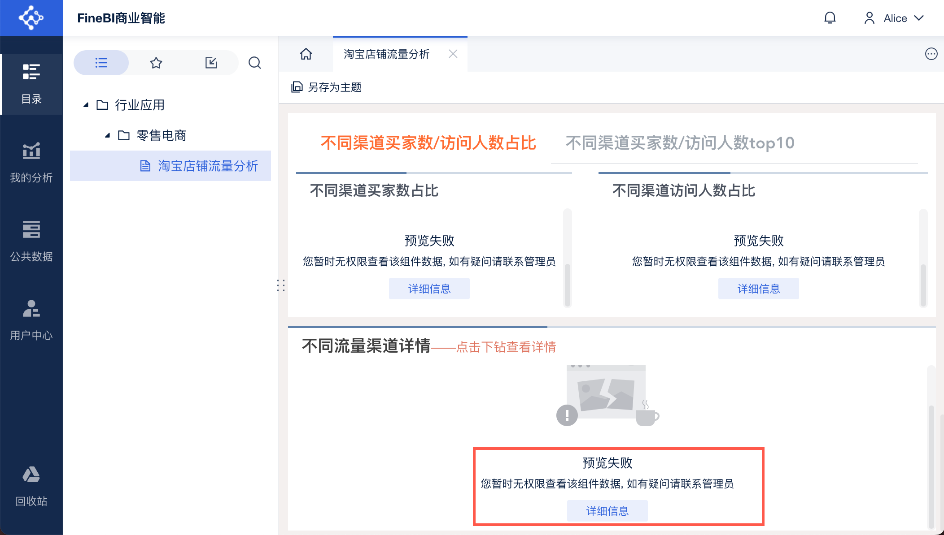Viewport: 944px width, 535px height.
Task: Open the more options ellipsis icon
Action: 931,54
